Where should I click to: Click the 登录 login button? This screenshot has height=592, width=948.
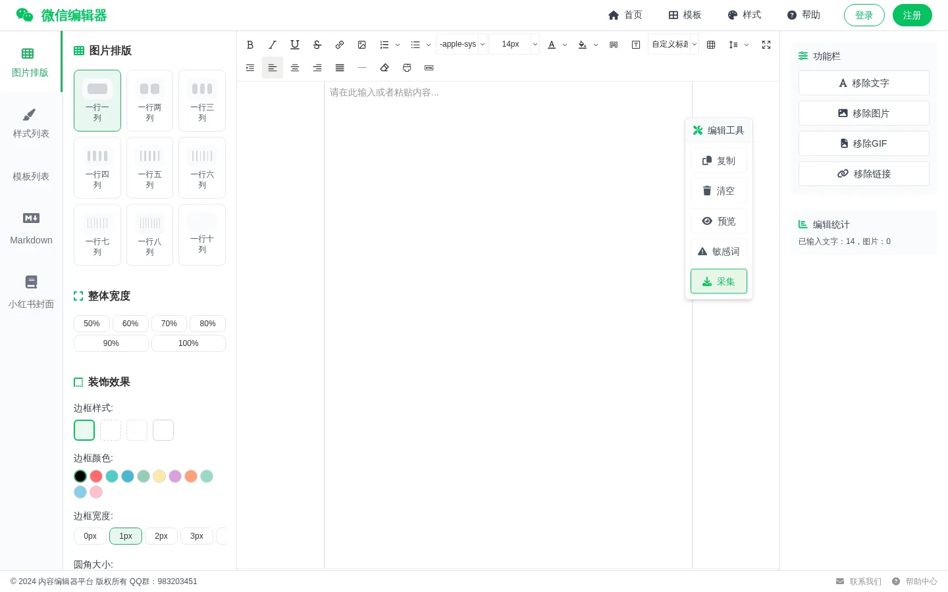tap(864, 15)
